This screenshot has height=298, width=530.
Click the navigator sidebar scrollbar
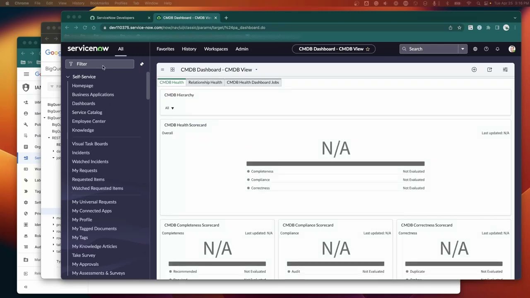click(x=148, y=86)
